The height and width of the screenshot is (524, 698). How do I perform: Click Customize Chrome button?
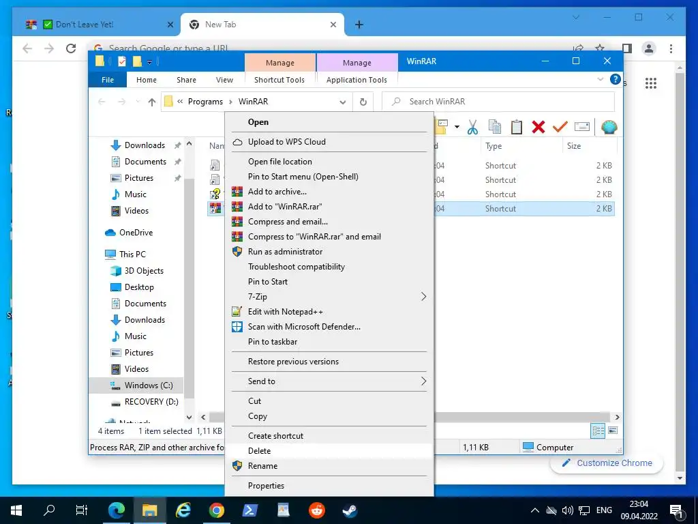coord(607,463)
